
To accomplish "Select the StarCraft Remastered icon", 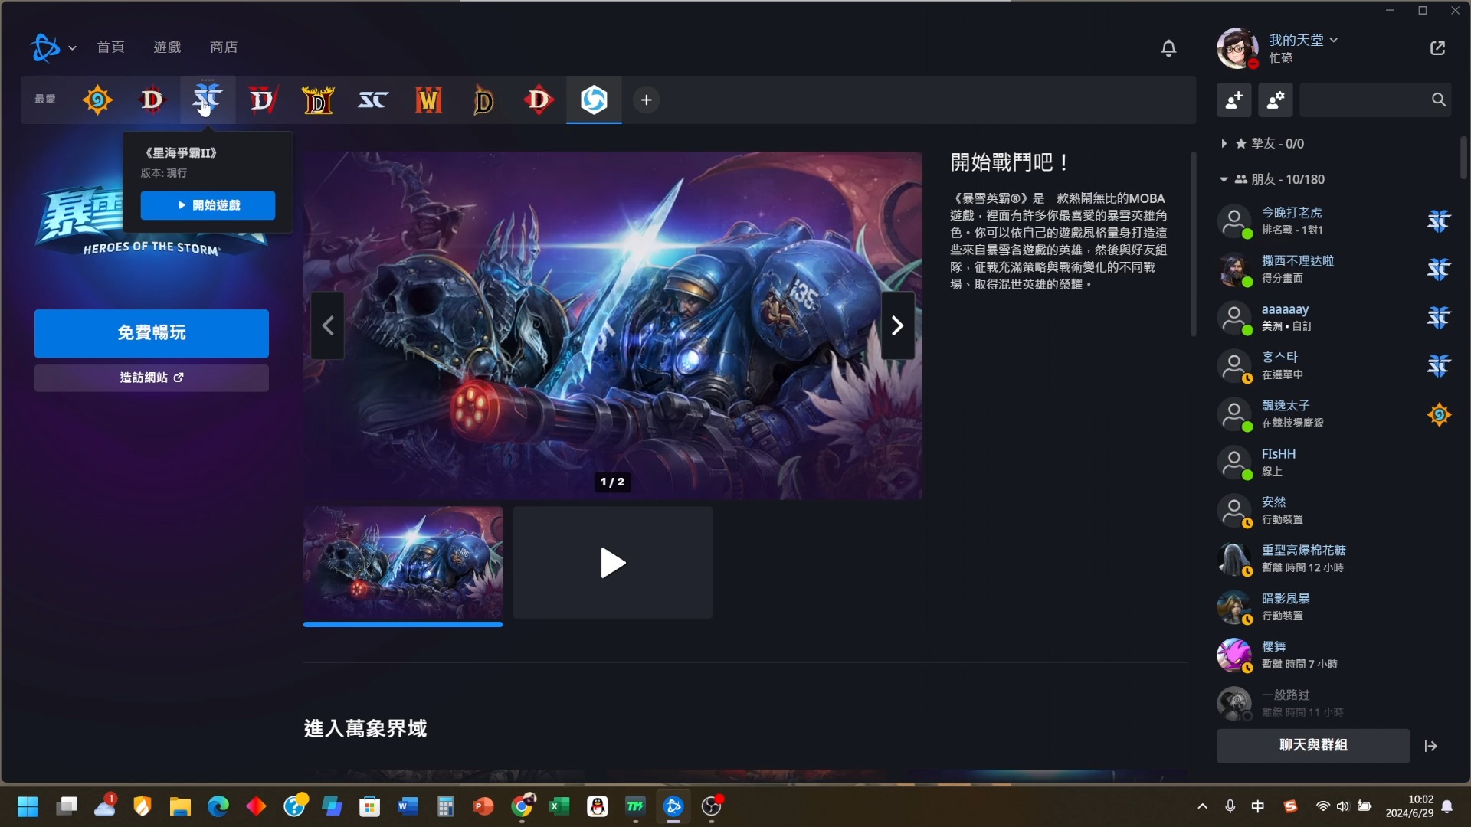I will pyautogui.click(x=373, y=100).
